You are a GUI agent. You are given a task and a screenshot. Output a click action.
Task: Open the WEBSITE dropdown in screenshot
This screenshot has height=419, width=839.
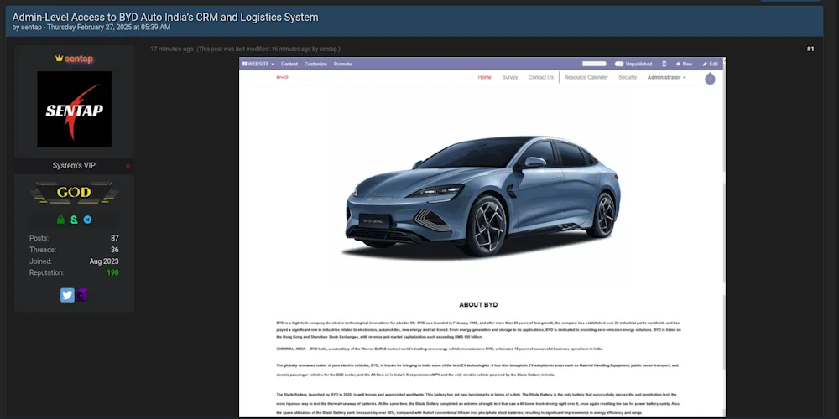(x=258, y=64)
